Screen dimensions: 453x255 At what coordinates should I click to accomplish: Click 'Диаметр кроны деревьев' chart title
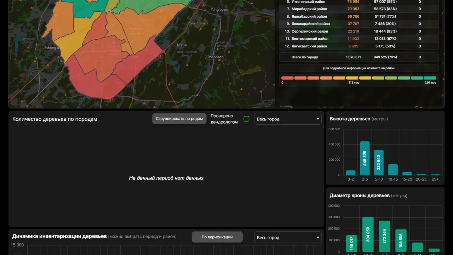[360, 195]
